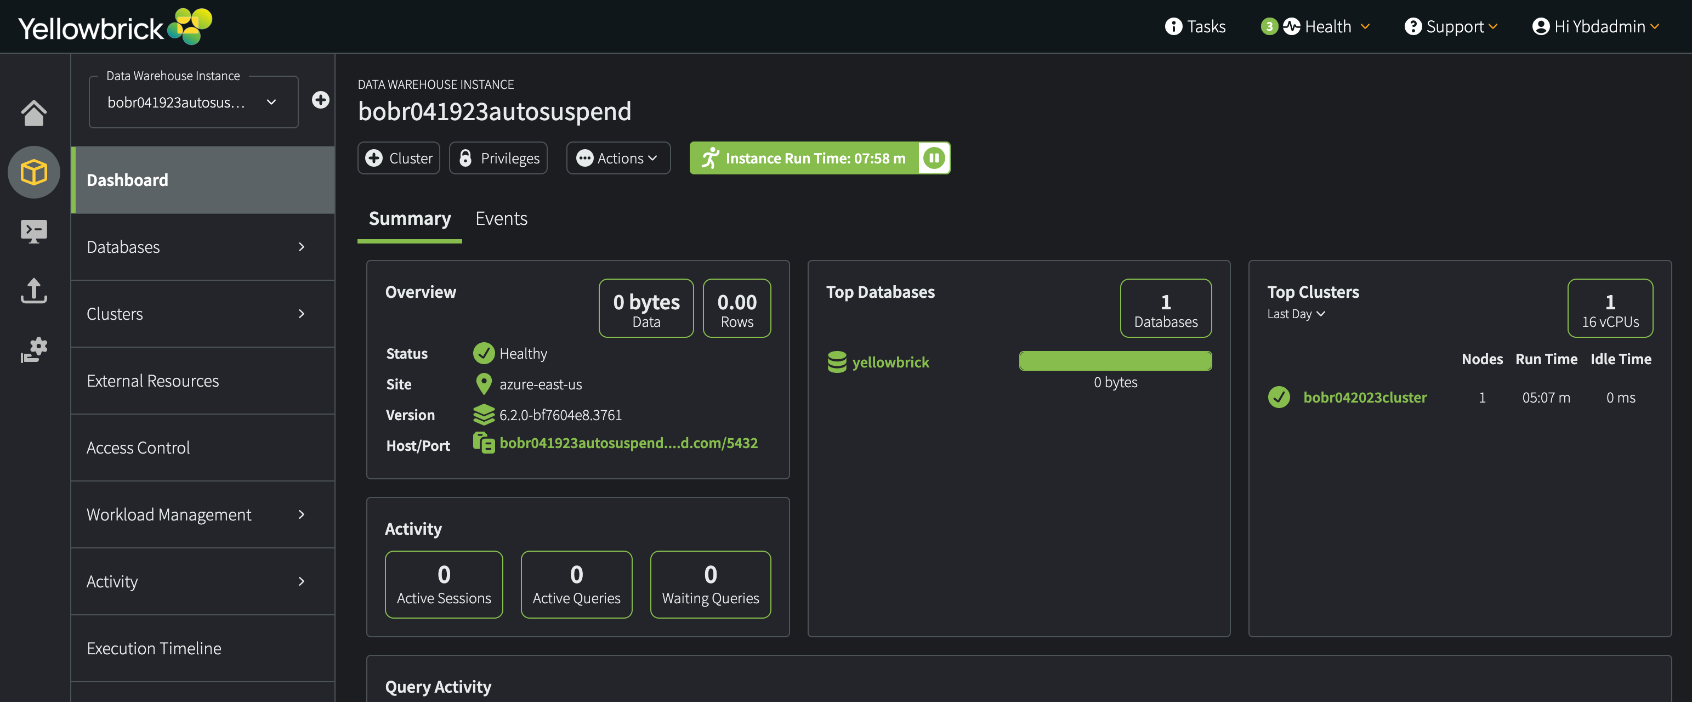The height and width of the screenshot is (702, 1692).
Task: Copy host/port with clipboard icon
Action: pos(484,443)
